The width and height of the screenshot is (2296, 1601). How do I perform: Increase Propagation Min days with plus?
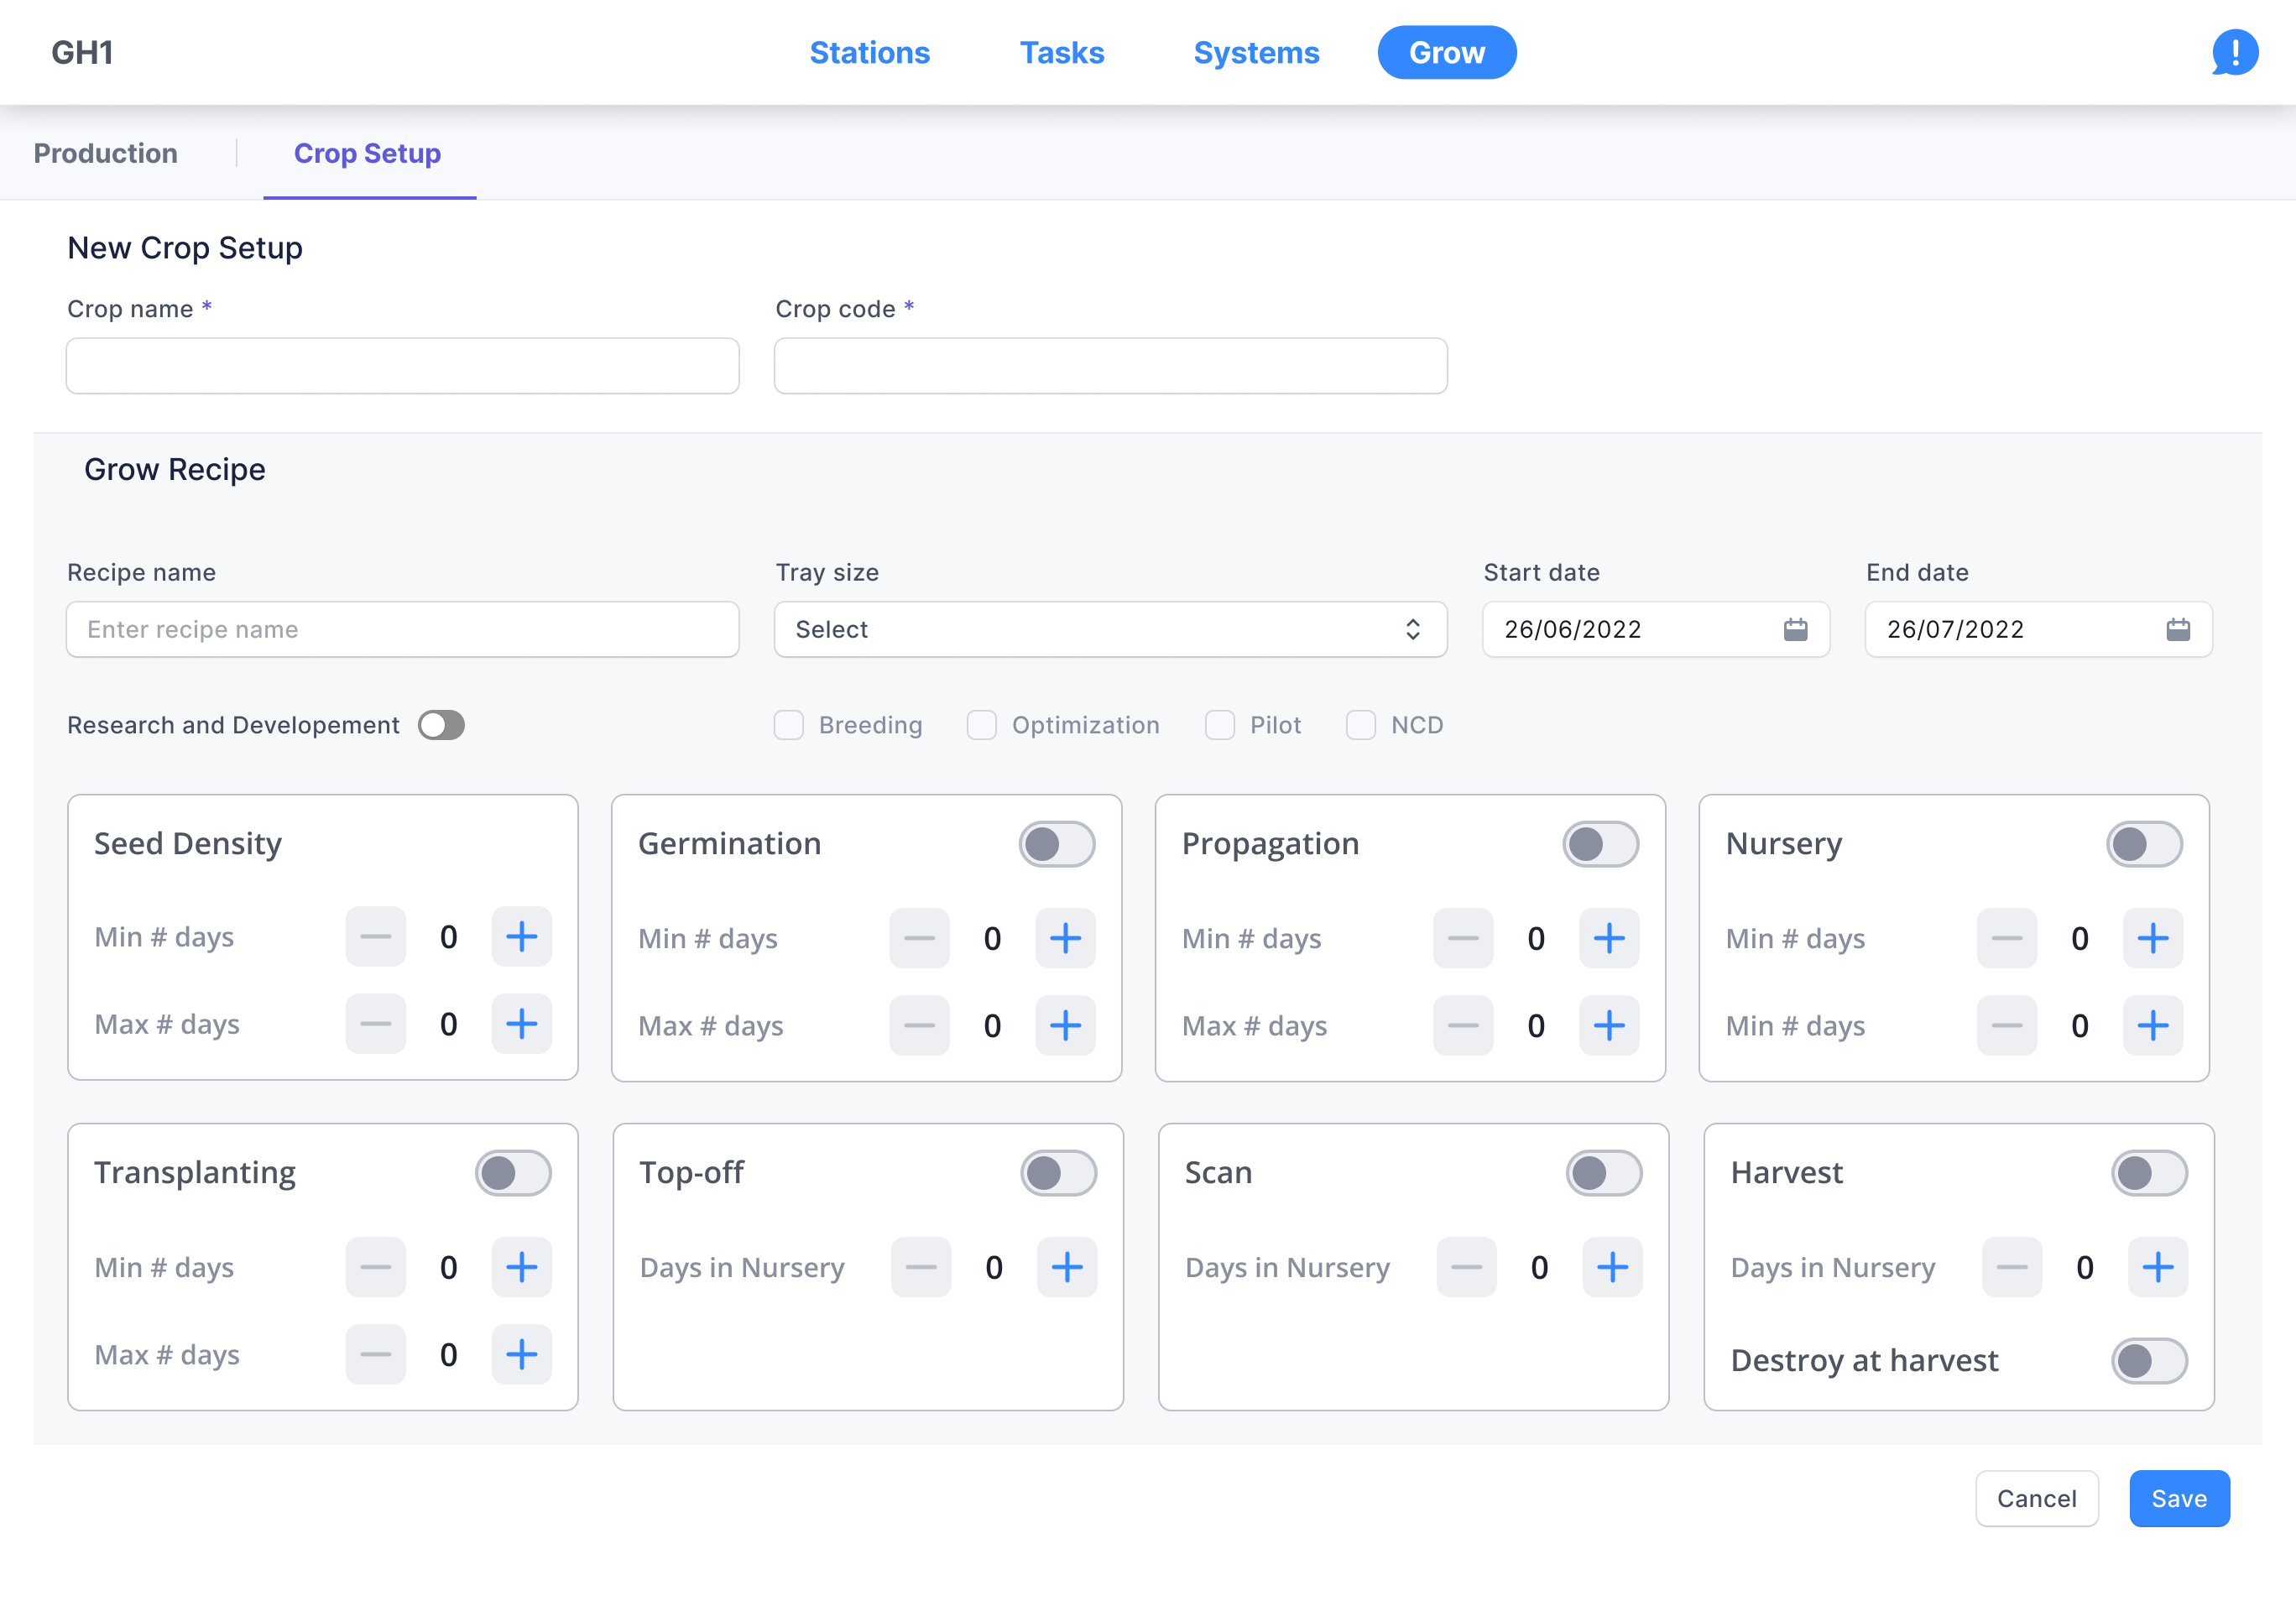coord(1608,938)
